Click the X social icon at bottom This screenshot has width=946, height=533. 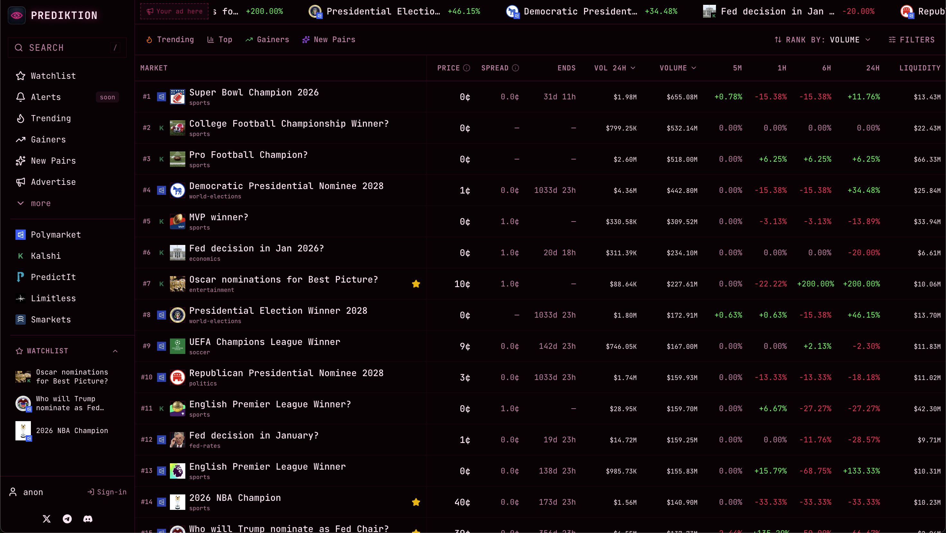(47, 519)
